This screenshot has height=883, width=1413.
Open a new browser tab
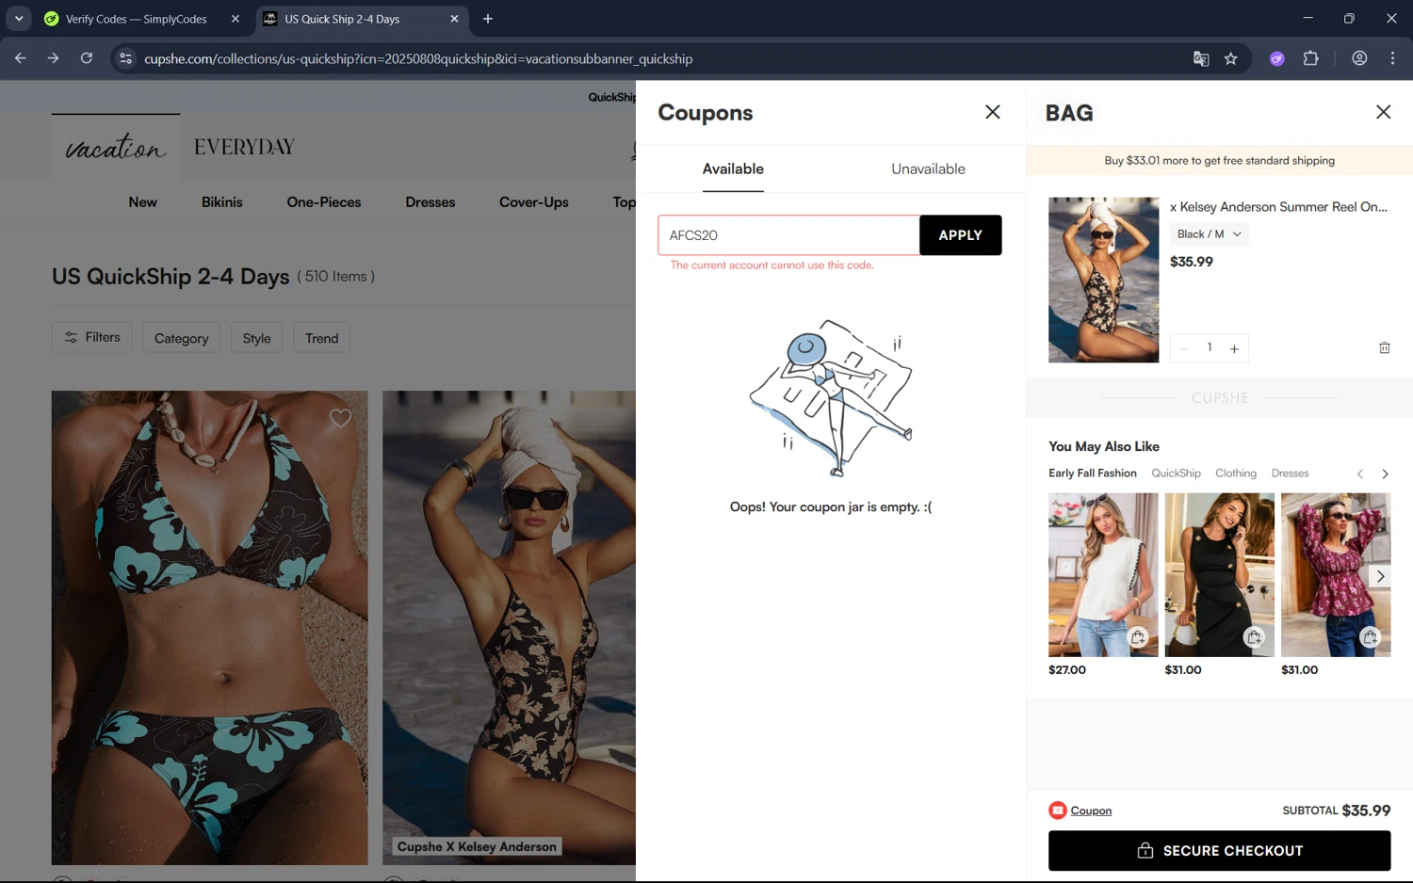tap(488, 19)
